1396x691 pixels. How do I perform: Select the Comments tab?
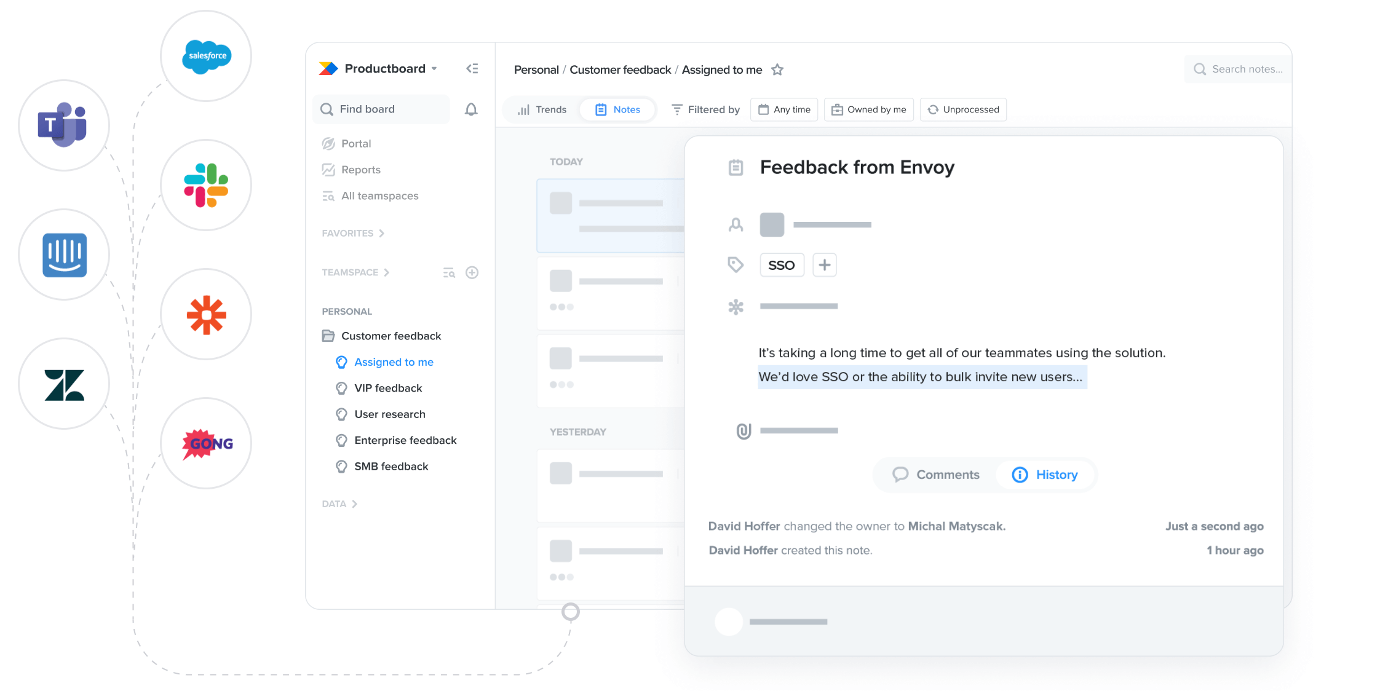(x=935, y=474)
